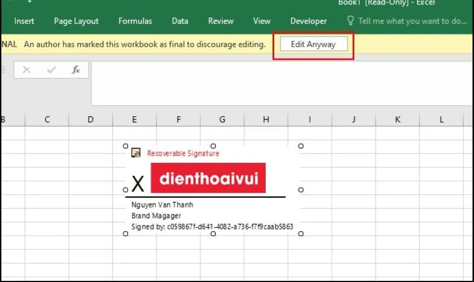The image size is (474, 282).
Task: Select column E header
Action: 134,120
